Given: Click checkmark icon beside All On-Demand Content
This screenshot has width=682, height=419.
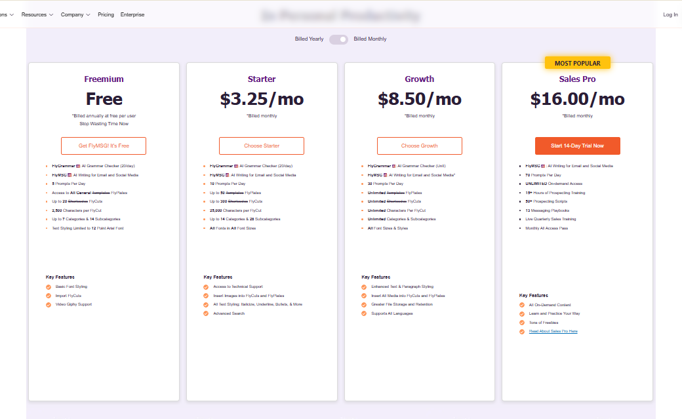Looking at the screenshot, I should coord(522,305).
